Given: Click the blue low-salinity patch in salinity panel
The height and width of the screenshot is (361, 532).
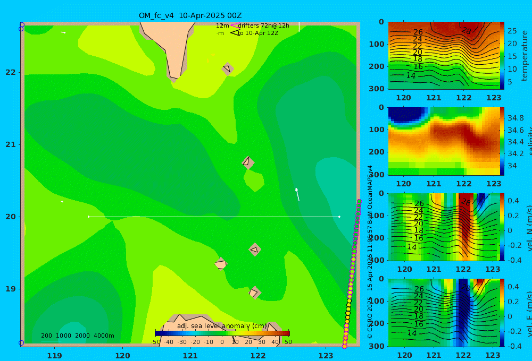Looking at the screenshot, I should pos(407,115).
